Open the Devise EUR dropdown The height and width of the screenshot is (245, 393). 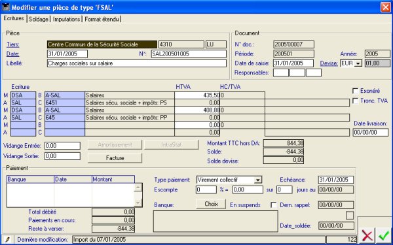pos(358,63)
